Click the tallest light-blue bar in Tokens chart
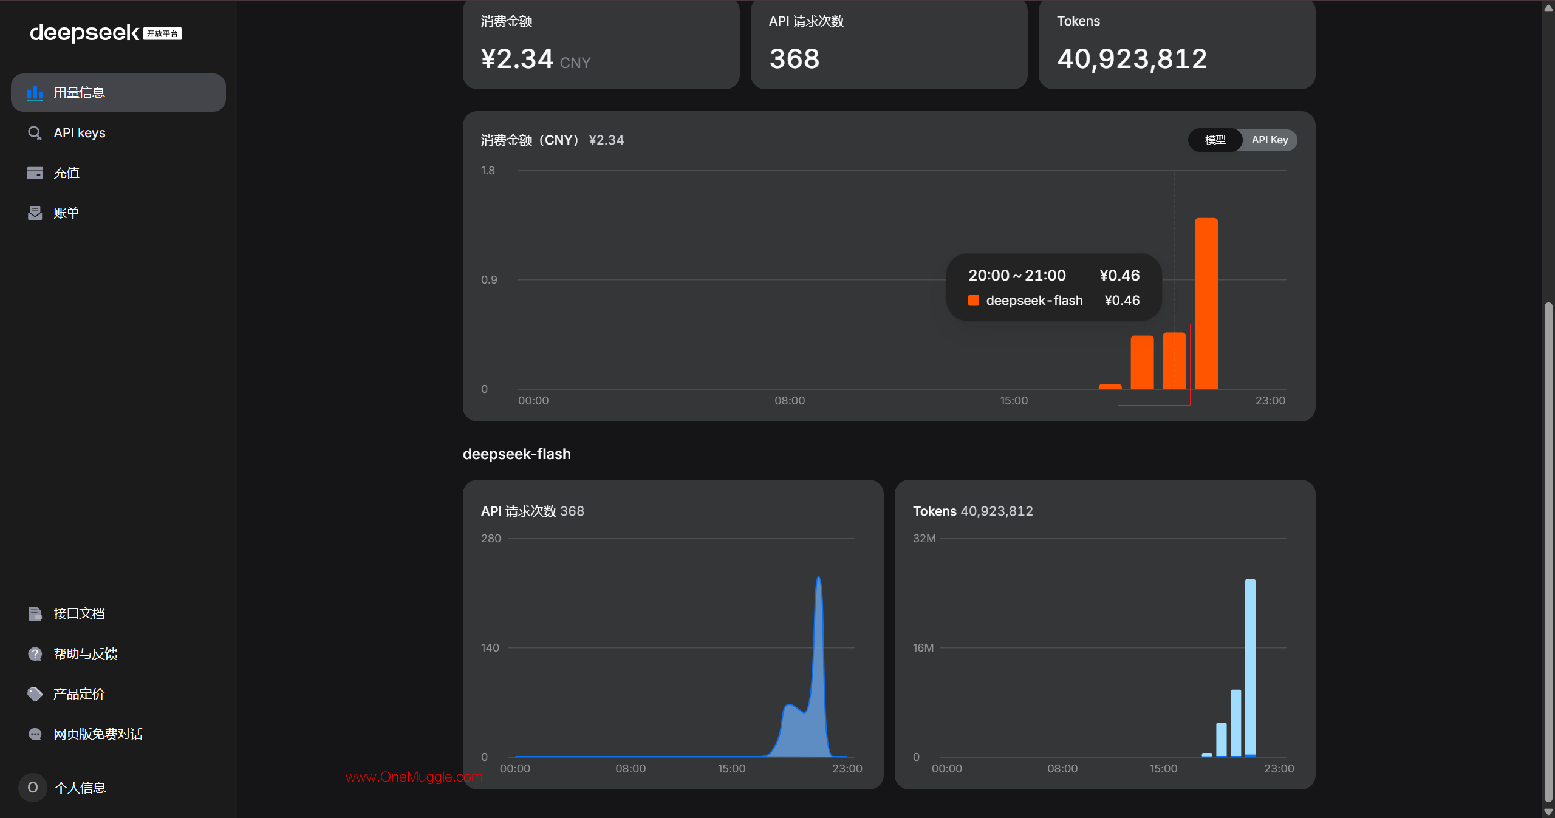Viewport: 1555px width, 818px height. pyautogui.click(x=1250, y=668)
